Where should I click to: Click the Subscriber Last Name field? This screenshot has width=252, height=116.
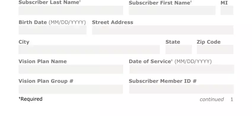(71, 10)
